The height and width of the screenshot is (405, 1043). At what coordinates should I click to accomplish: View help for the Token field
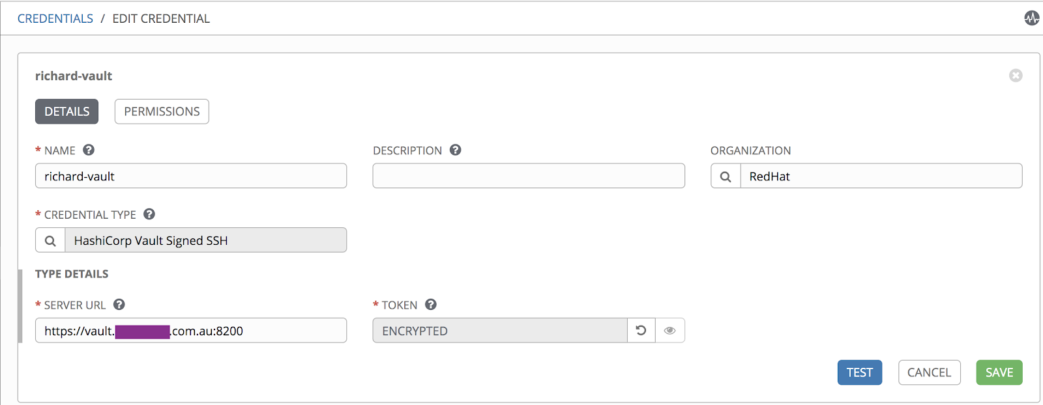click(431, 304)
